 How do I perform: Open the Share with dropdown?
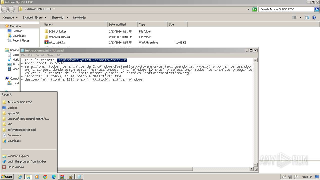60,17
